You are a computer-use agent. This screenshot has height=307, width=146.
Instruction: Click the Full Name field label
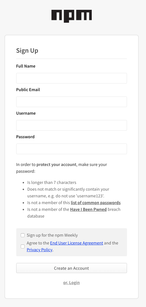point(26,66)
